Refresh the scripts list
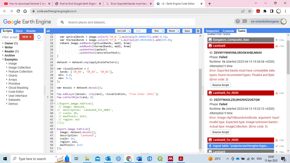Image resolution: width=290 pixels, height=163 pixels. pos(39,37)
